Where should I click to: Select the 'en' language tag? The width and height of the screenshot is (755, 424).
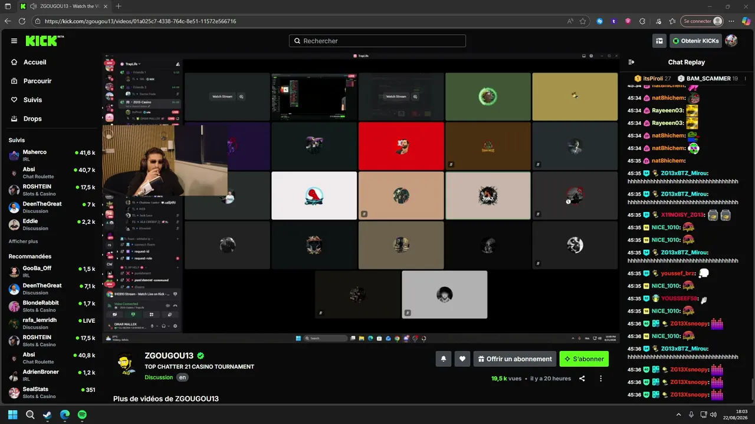(x=183, y=377)
